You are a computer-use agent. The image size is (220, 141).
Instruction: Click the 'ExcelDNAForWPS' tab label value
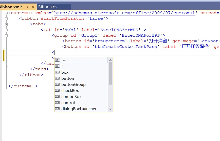coord(119,30)
